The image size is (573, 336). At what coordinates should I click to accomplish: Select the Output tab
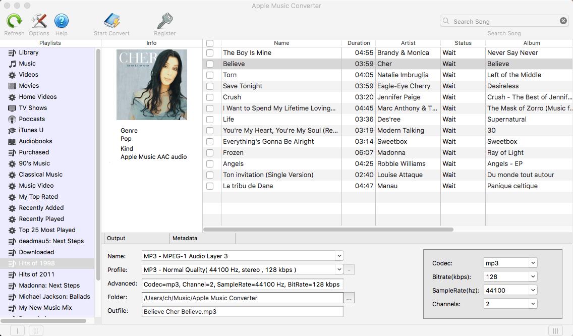(x=135, y=238)
